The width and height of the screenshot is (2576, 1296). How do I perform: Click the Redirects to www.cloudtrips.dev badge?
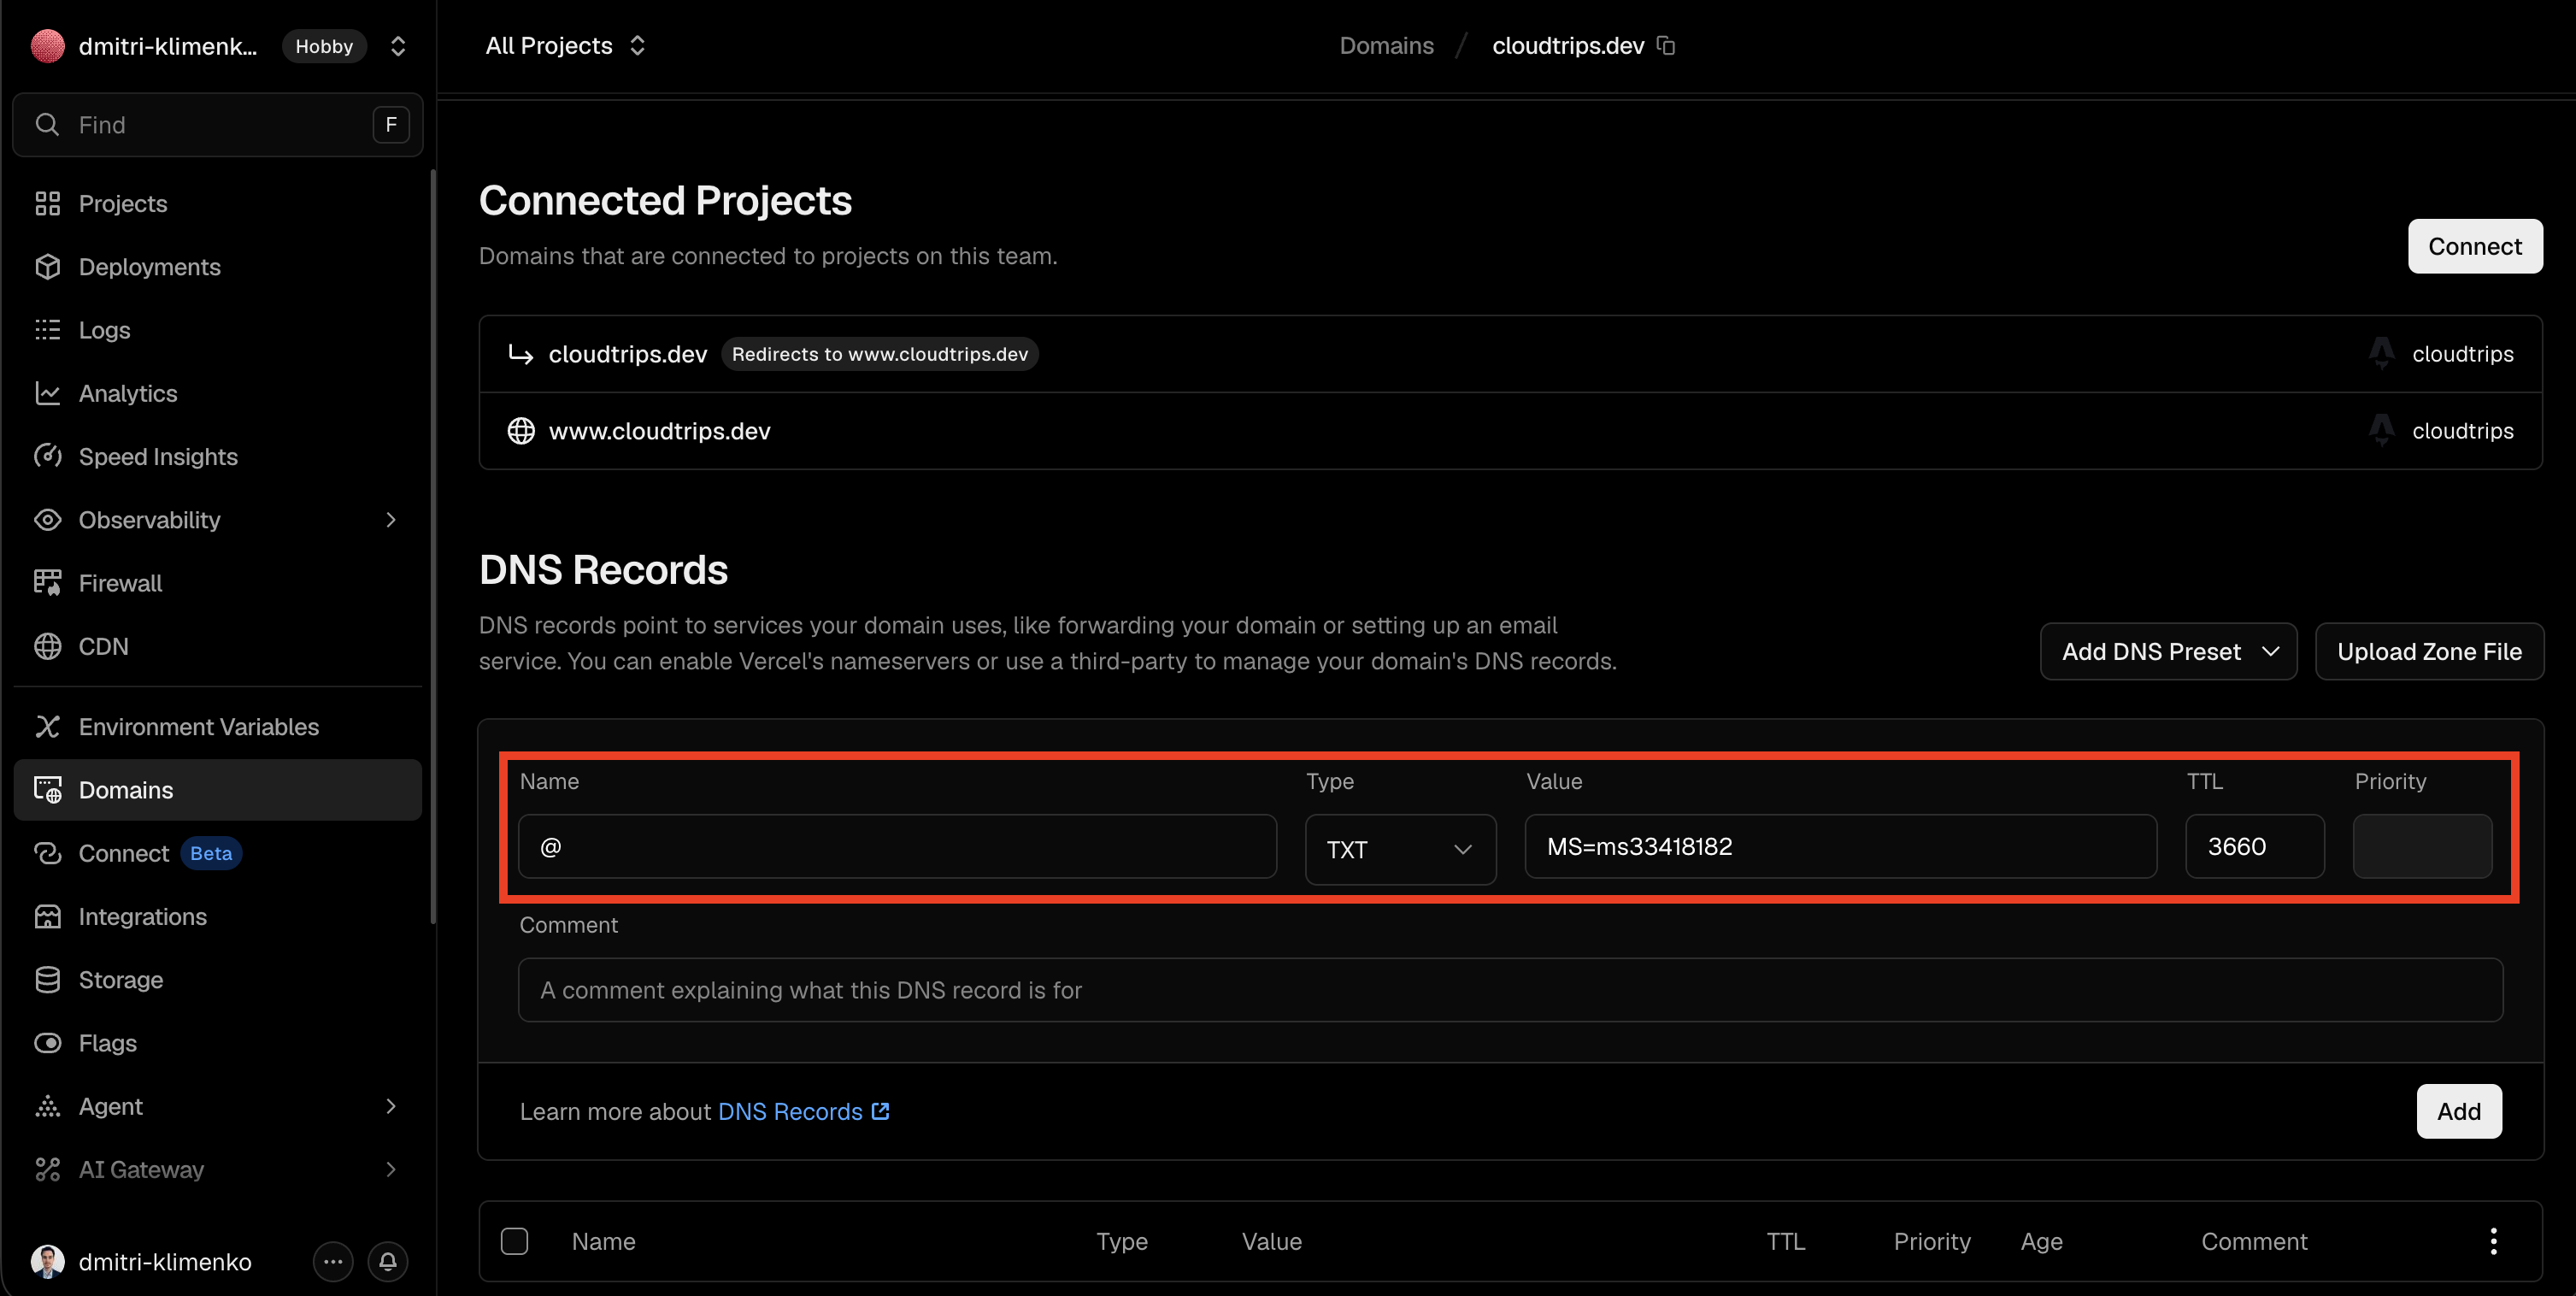(x=880, y=354)
